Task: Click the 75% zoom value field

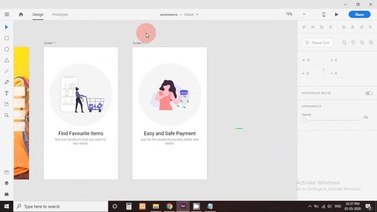Action: pos(289,14)
